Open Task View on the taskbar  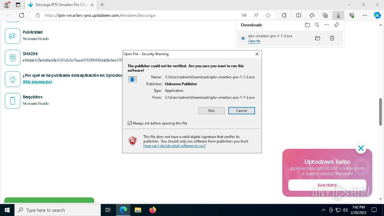(108, 210)
